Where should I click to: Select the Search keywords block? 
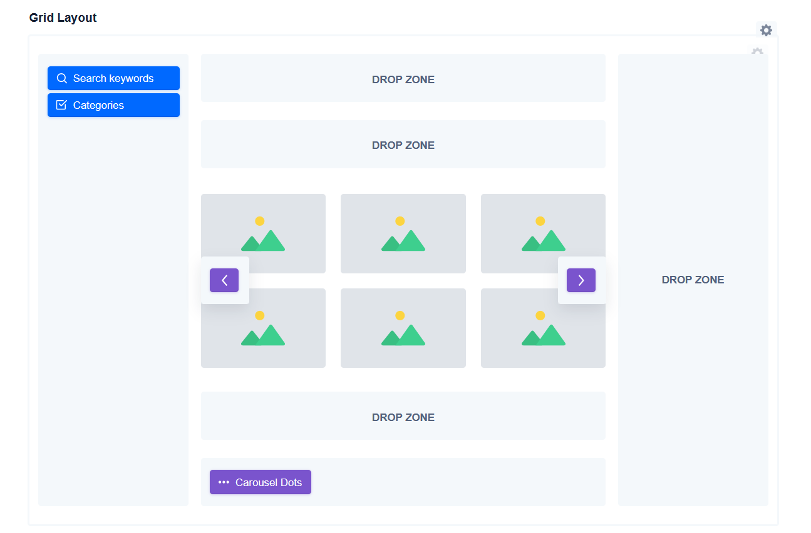[113, 78]
